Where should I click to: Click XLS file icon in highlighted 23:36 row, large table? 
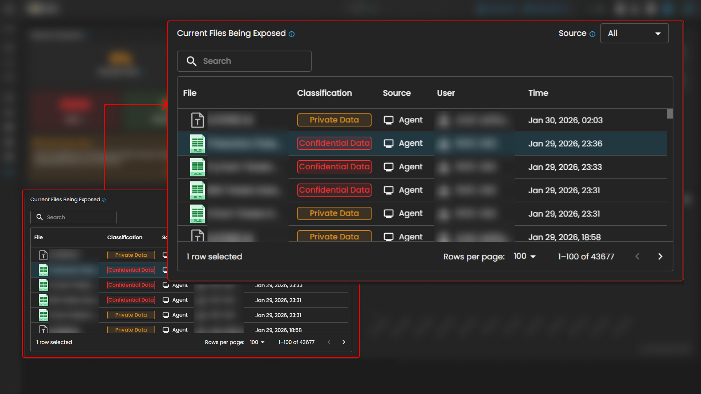pos(197,144)
